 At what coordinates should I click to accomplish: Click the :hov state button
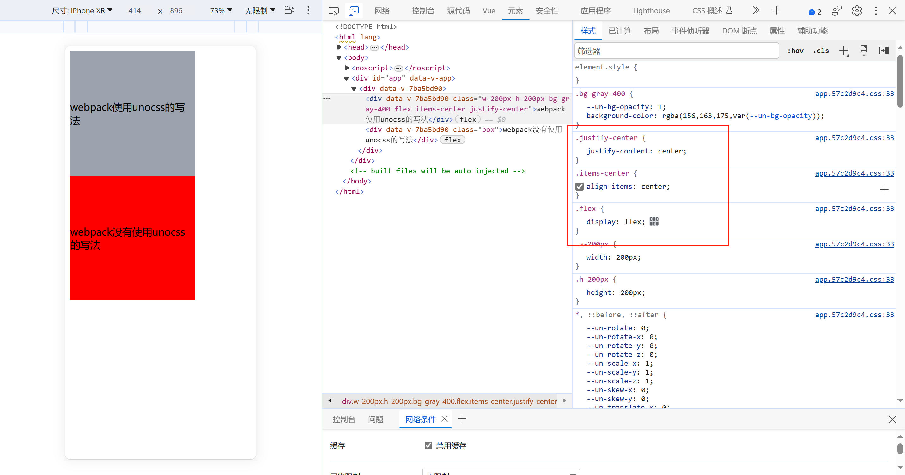click(x=795, y=51)
